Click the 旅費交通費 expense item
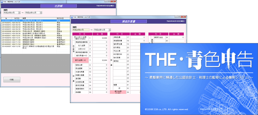Image resolution: width=258 pixels, height=115 pixels. [82, 75]
